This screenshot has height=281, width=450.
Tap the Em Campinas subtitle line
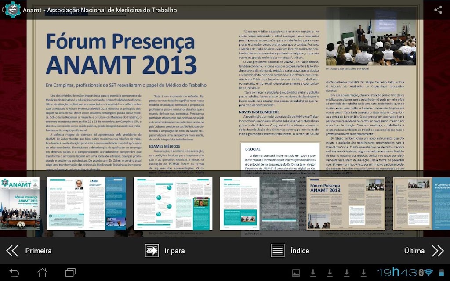point(126,85)
